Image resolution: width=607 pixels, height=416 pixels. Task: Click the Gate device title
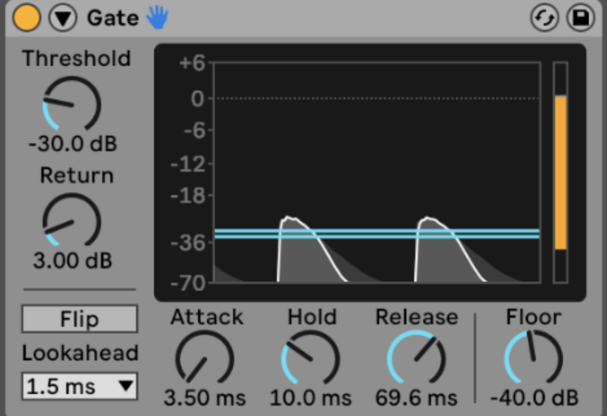point(113,18)
